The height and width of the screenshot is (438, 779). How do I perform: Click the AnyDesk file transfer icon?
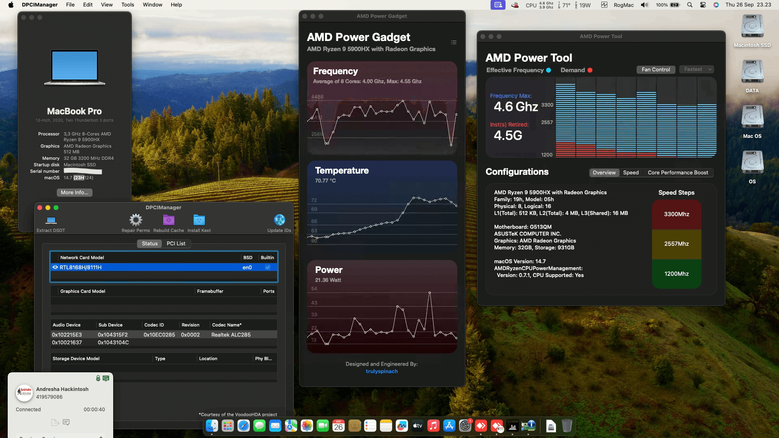pos(56,423)
